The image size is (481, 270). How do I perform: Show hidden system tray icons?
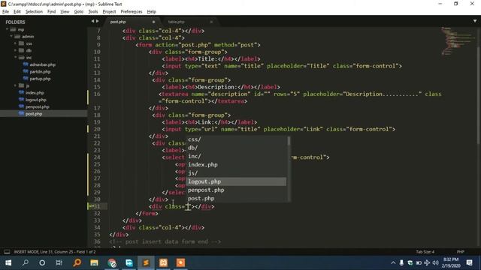(x=393, y=262)
